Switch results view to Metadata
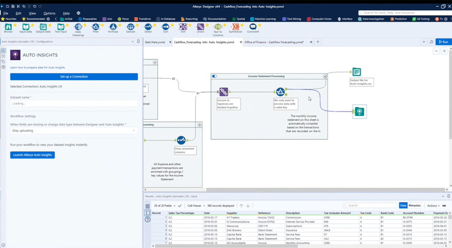Image resolution: width=452 pixels, height=248 pixels. [x=415, y=205]
